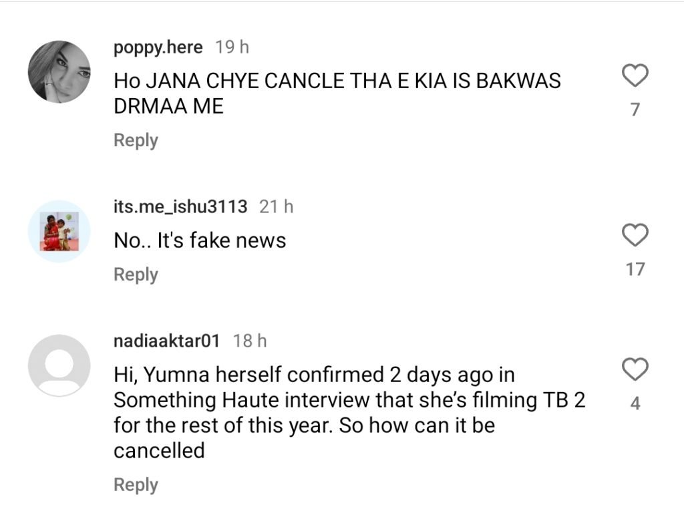Image resolution: width=684 pixels, height=525 pixels.
Task: View the 17 likes on the fake news comment
Action: (635, 269)
